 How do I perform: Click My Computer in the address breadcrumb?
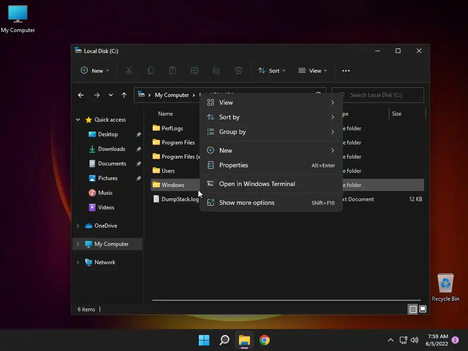(x=172, y=95)
